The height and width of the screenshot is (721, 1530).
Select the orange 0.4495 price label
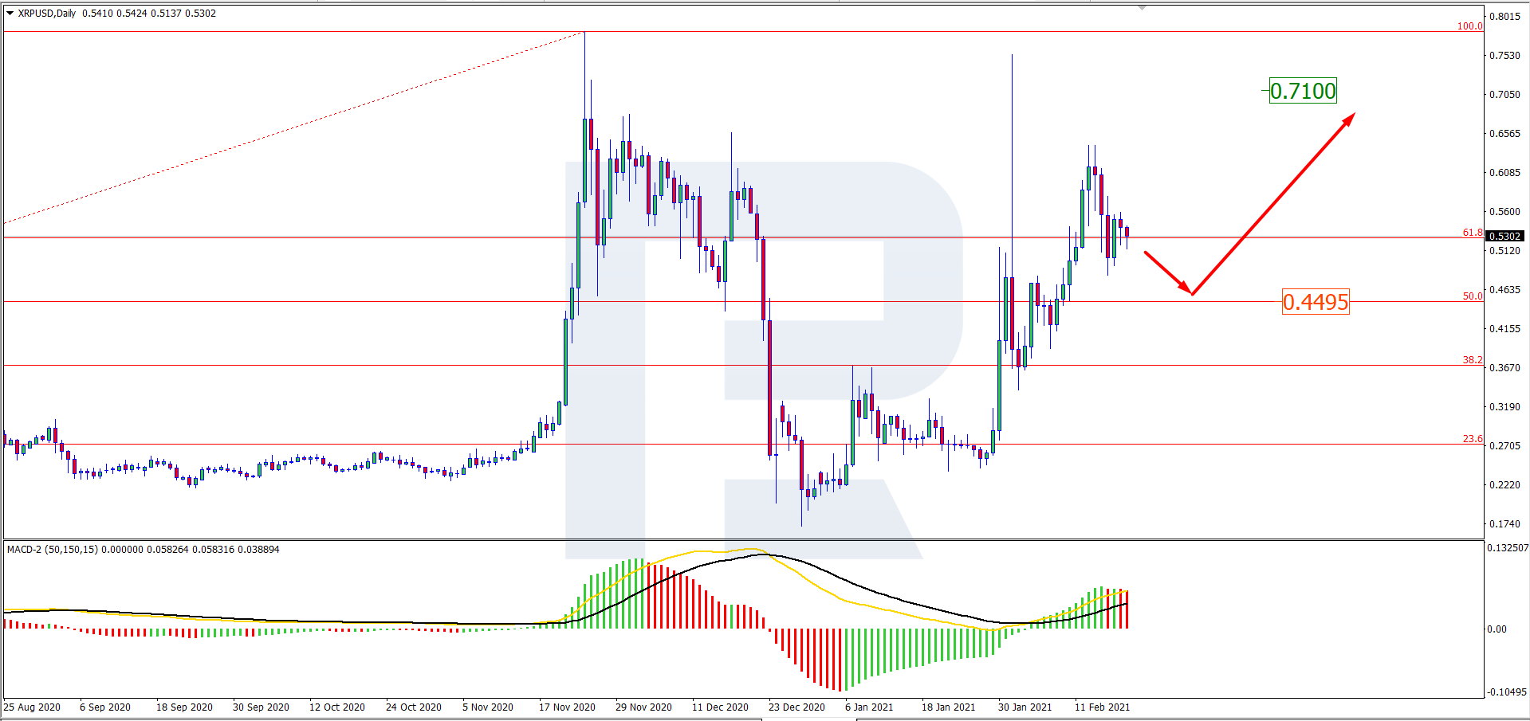(1315, 302)
